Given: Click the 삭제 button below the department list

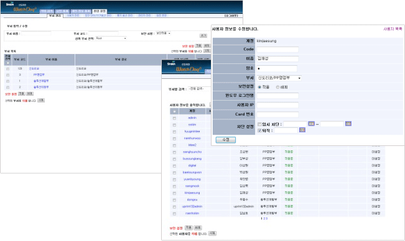Looking at the screenshot, I should [41, 100].
